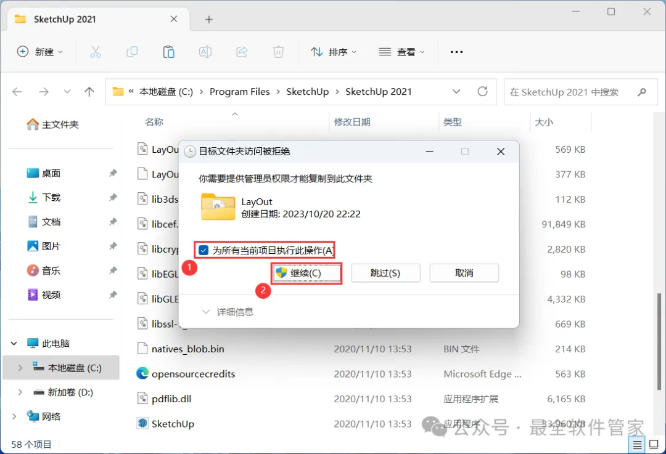Click the Share icon in toolbar
666x454 pixels.
[x=242, y=52]
